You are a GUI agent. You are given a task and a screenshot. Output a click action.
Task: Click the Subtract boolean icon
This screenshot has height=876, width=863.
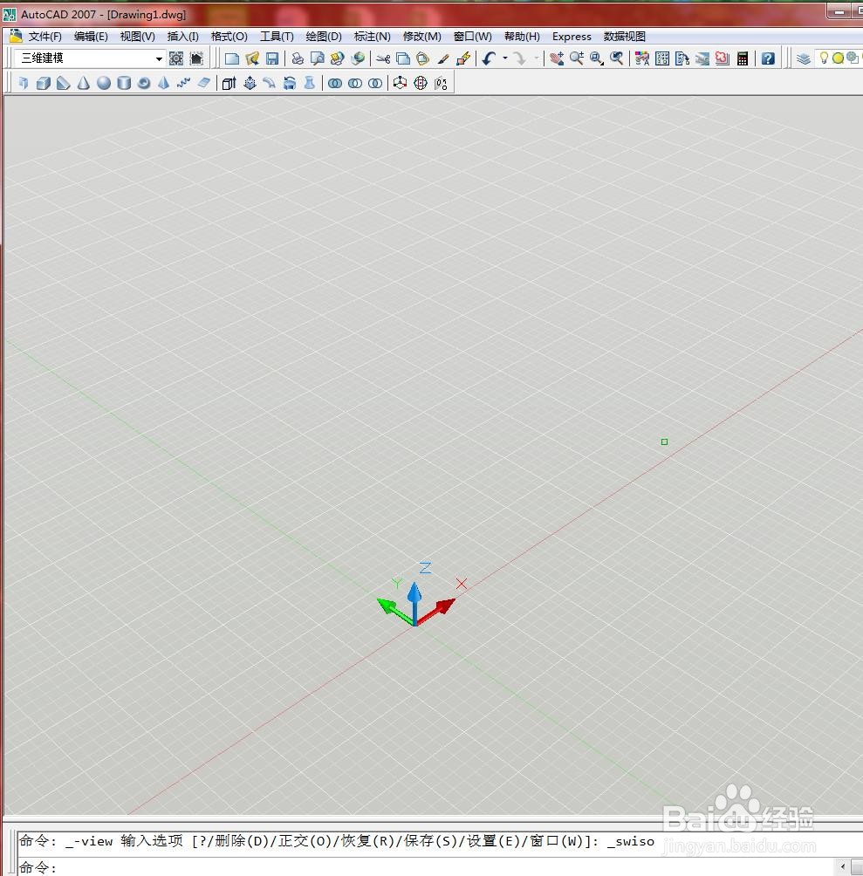coord(355,83)
